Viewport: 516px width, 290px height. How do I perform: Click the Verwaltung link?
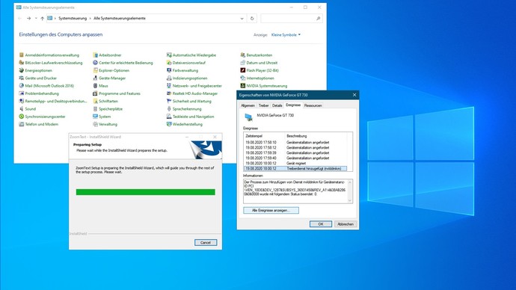pyautogui.click(x=108, y=124)
